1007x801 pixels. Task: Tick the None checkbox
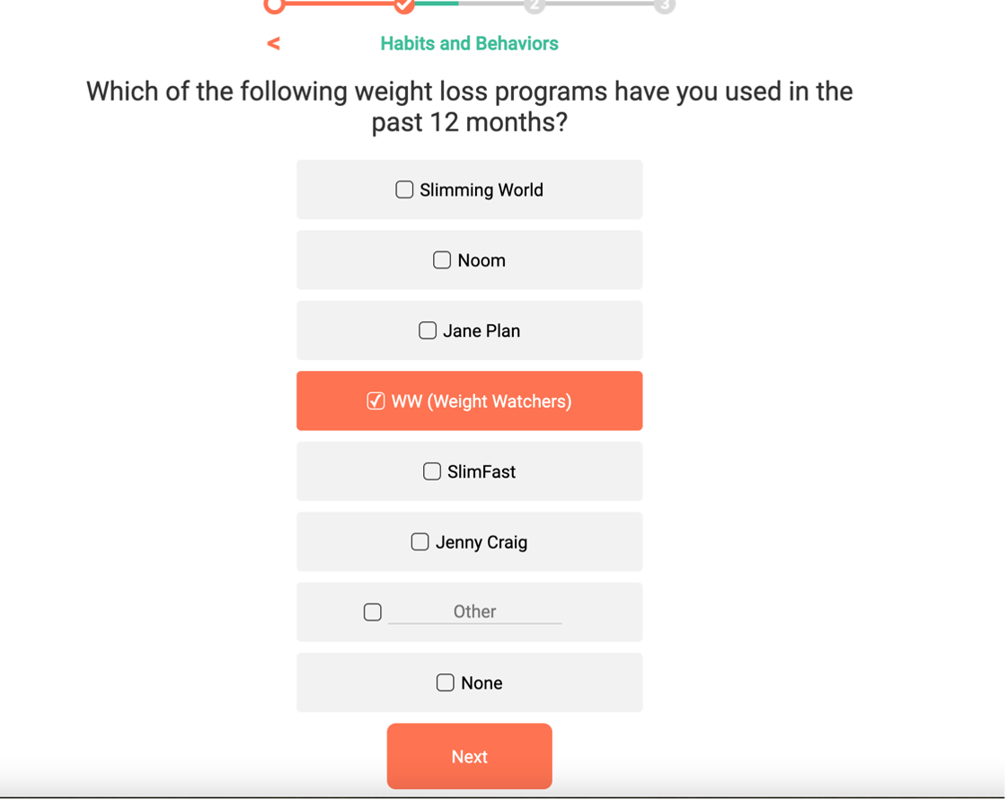(x=446, y=683)
